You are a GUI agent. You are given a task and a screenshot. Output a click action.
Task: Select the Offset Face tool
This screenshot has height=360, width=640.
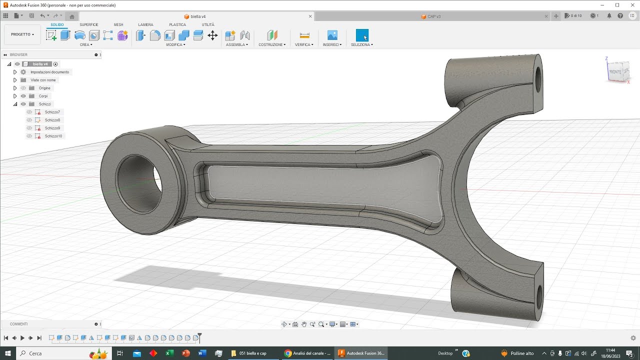[198, 35]
